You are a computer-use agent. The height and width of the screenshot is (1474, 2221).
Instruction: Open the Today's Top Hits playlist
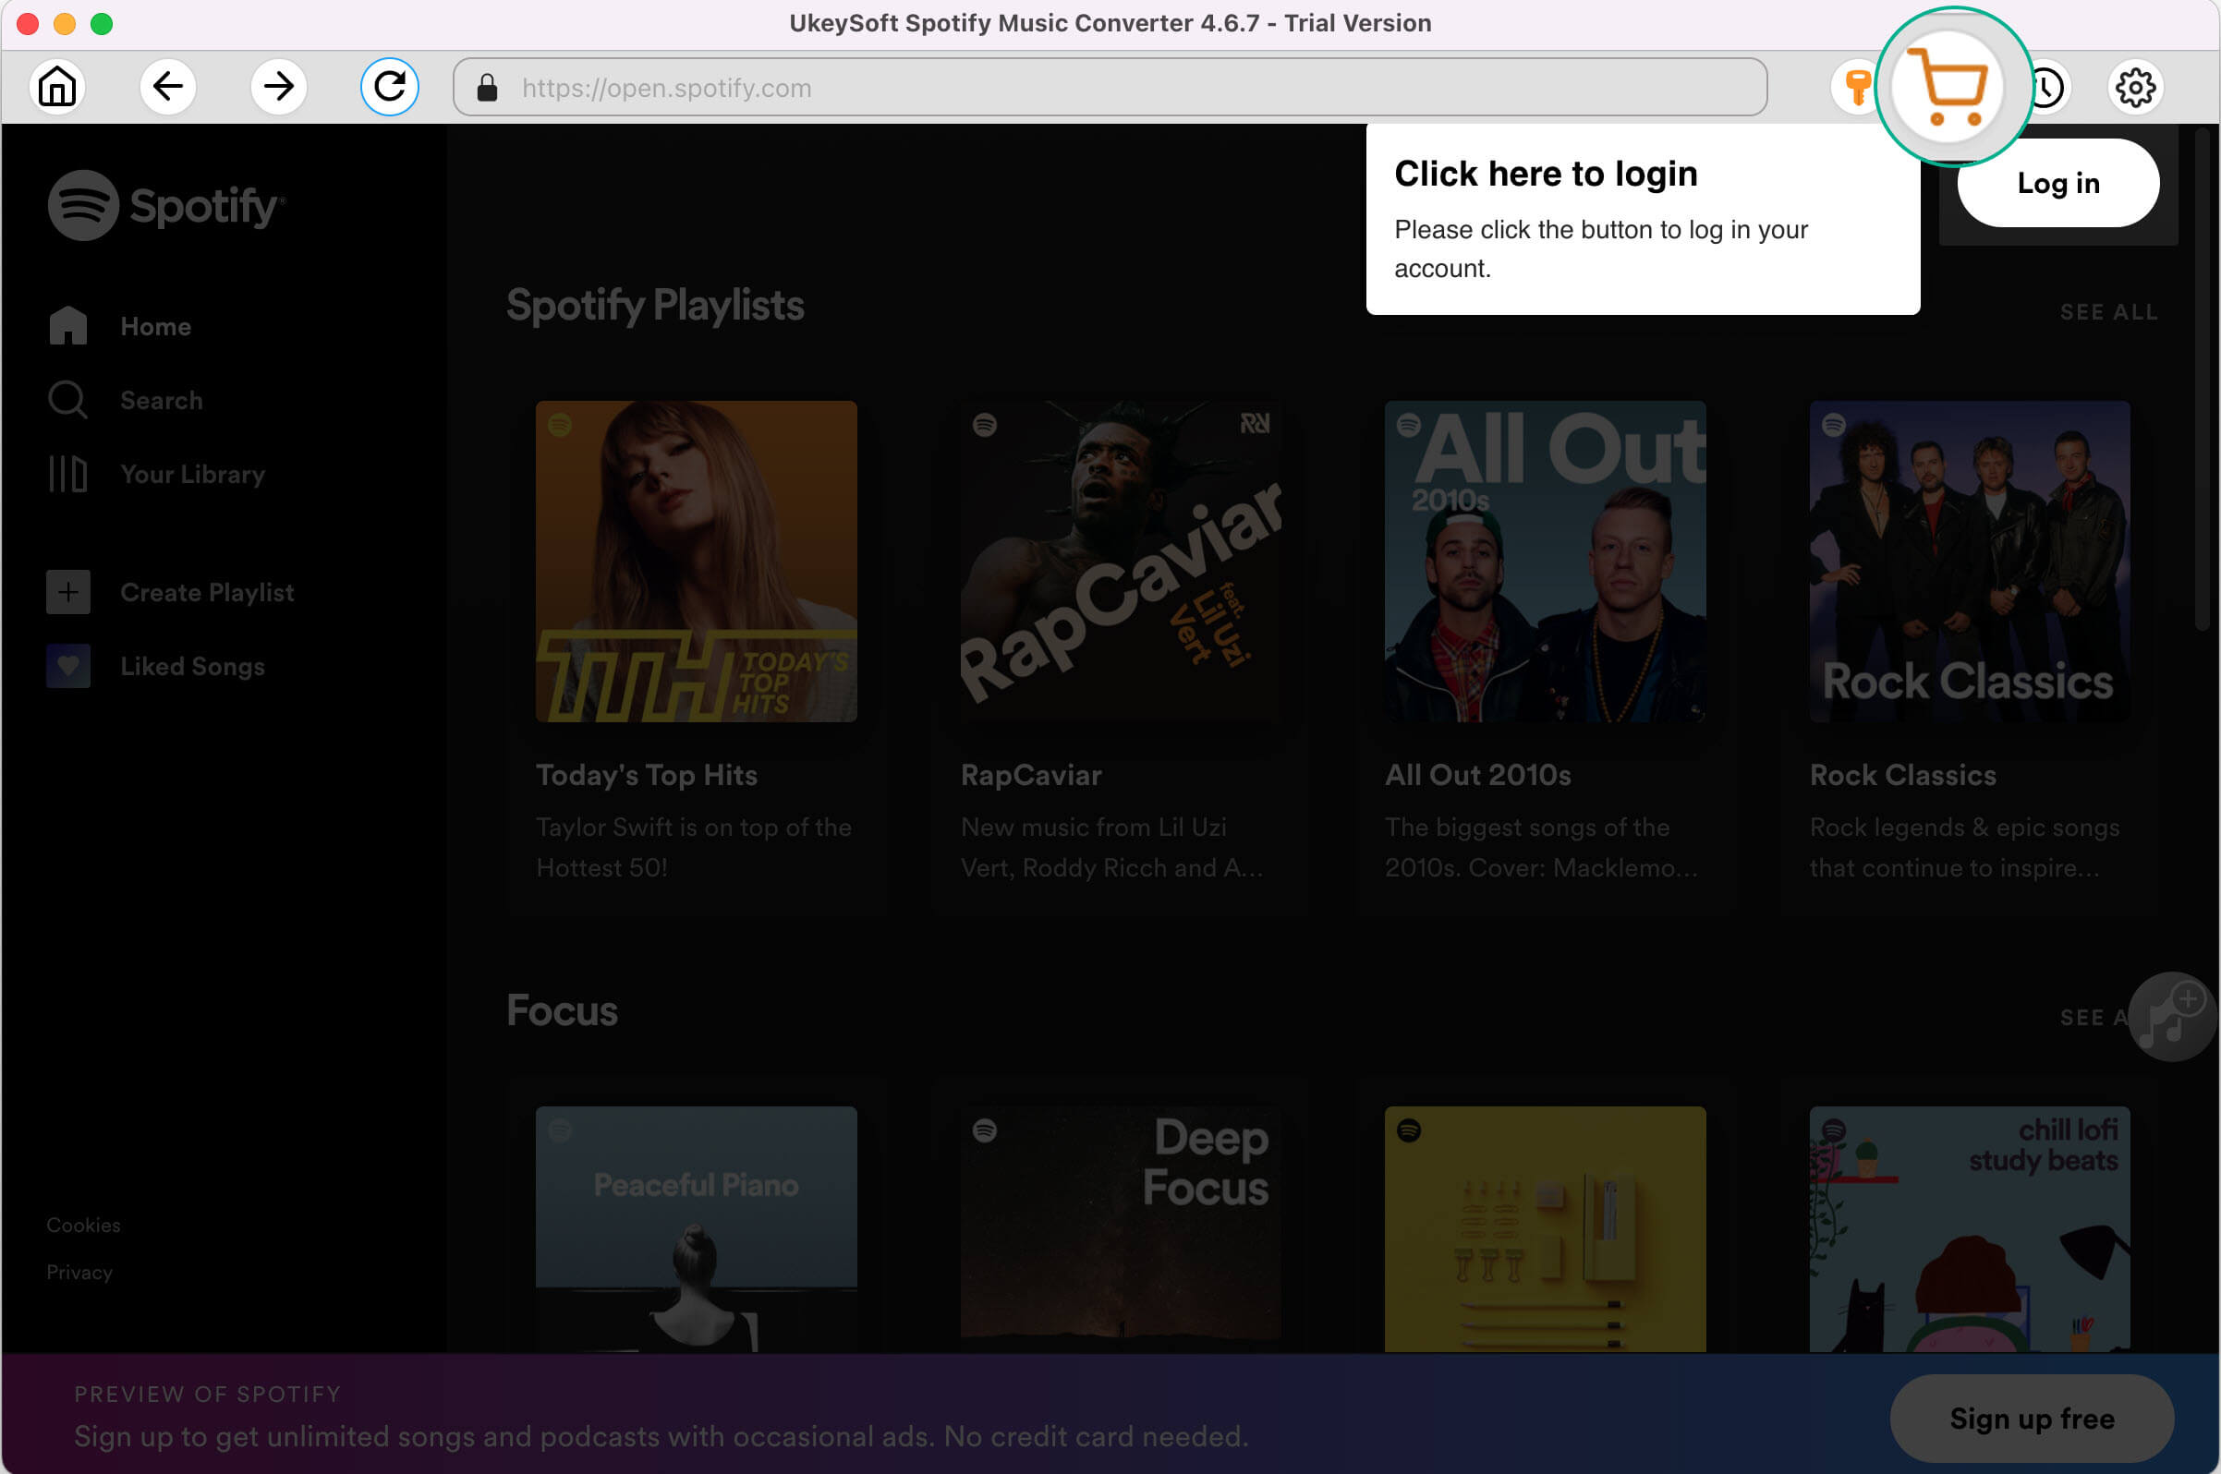click(x=693, y=561)
